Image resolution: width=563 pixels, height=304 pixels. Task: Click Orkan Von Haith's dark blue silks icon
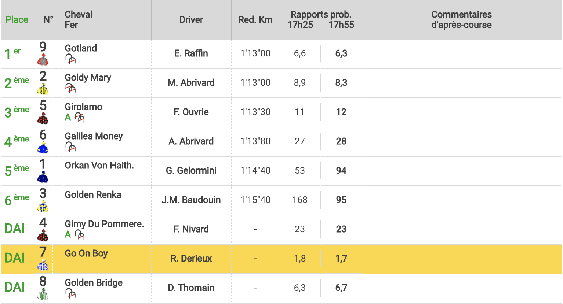[x=43, y=177]
